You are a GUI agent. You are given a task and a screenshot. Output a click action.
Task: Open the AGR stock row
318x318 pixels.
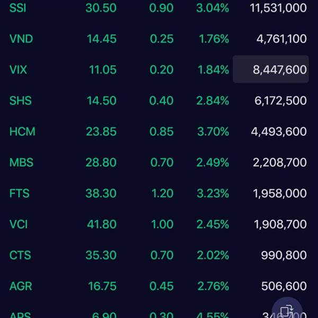pos(21,286)
